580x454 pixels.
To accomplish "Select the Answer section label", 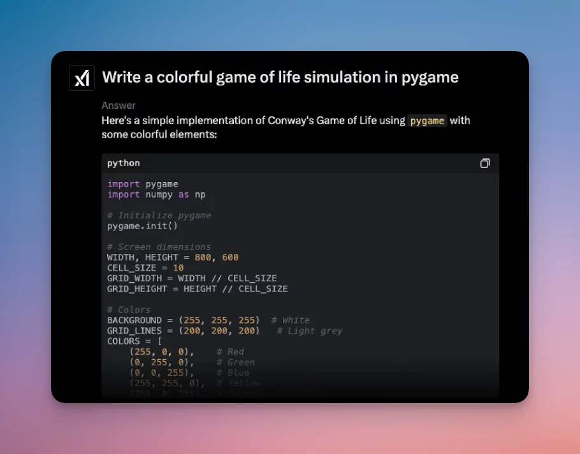I will tap(118, 105).
